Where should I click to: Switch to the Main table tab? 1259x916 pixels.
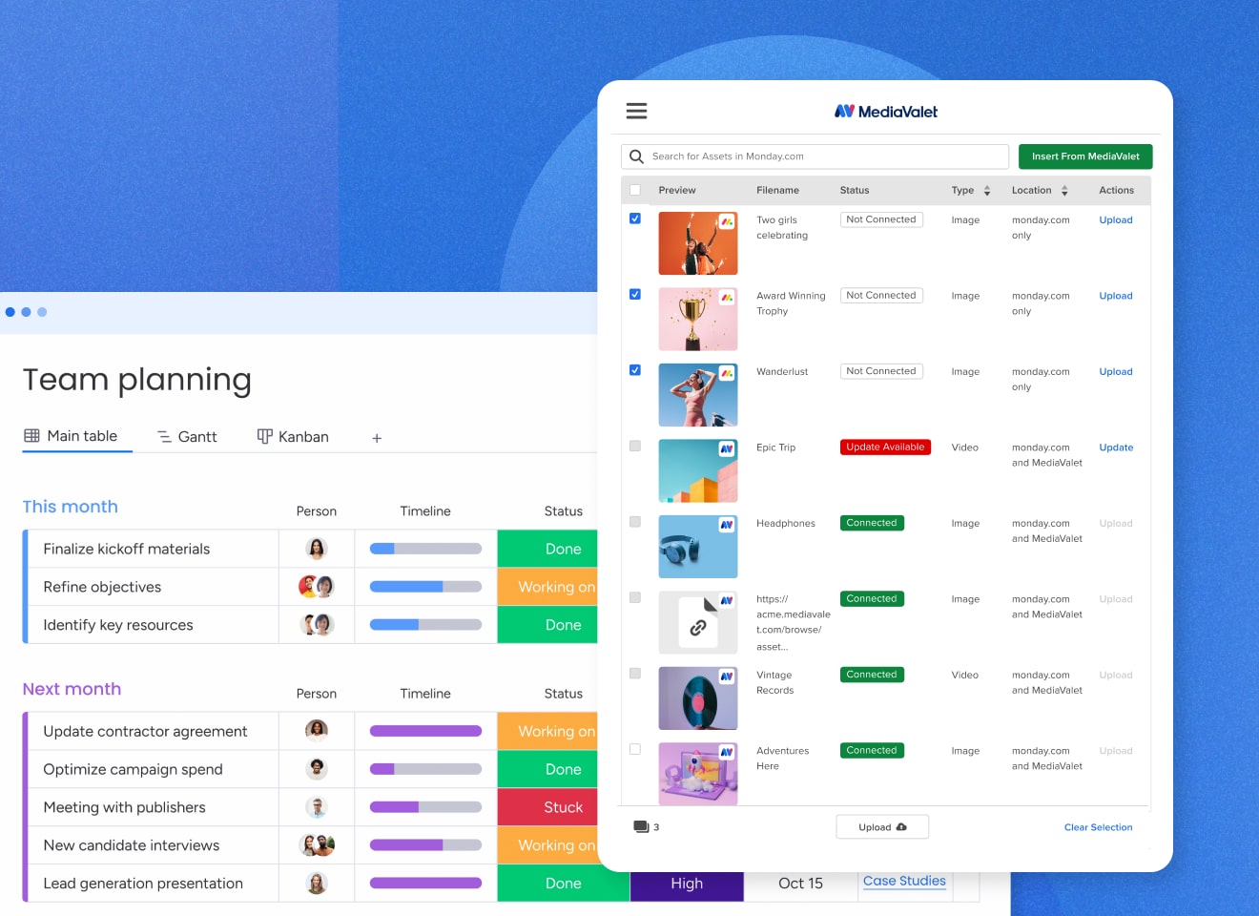click(77, 436)
